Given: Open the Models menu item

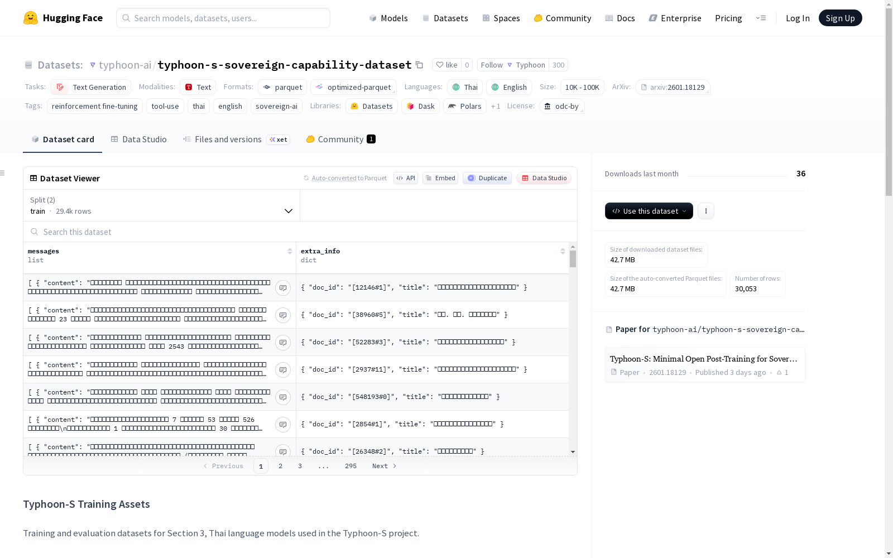Looking at the screenshot, I should point(388,18).
